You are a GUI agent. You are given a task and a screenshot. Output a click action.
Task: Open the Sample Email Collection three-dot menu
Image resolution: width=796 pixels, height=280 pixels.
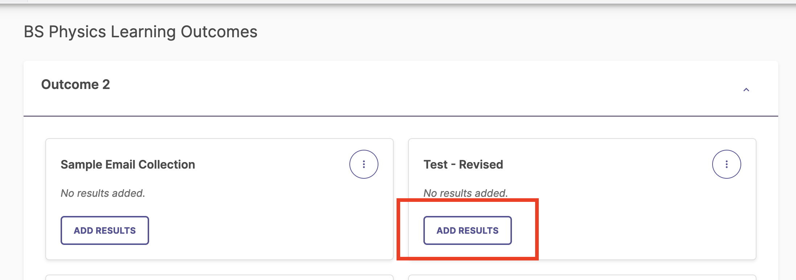[x=364, y=164]
